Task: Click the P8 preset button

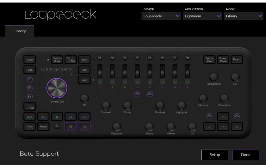Action: pyautogui.click(x=187, y=58)
